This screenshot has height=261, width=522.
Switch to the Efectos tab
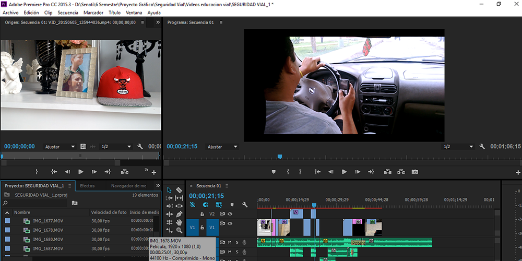(87, 186)
